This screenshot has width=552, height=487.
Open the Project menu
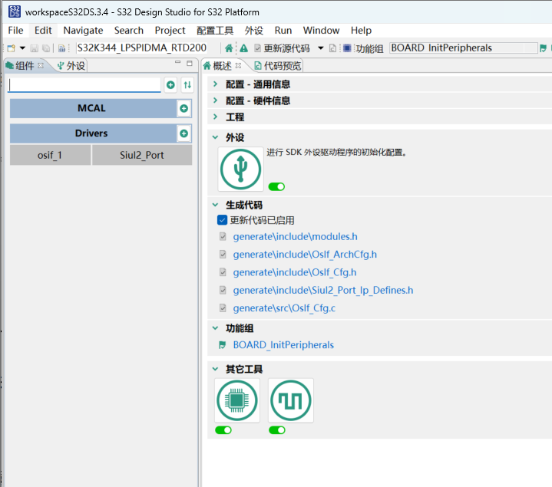point(170,31)
